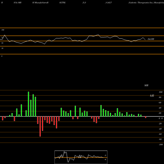164x164 pixels.
Task: Click the 40 label on the MR axis
Action: 160,108
